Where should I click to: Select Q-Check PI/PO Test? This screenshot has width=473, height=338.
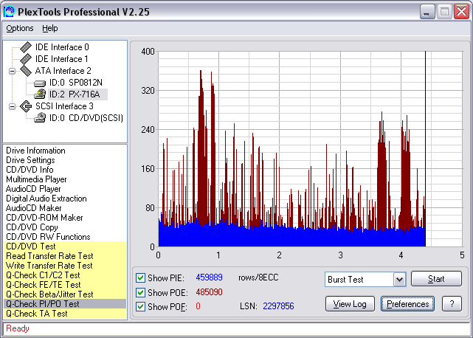(65, 304)
